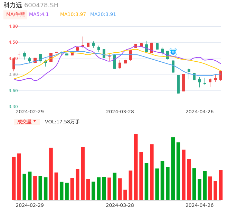Viewport: 237px width, 210px height.
Task: Click the stock code 600478.SH
Action: (41, 5)
